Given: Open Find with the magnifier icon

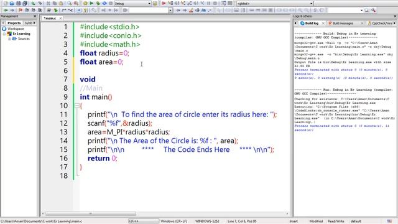Looking at the screenshot, I should point(69,3).
